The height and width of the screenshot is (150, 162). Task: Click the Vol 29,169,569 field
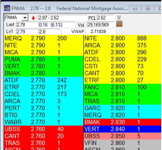(x=101, y=24)
